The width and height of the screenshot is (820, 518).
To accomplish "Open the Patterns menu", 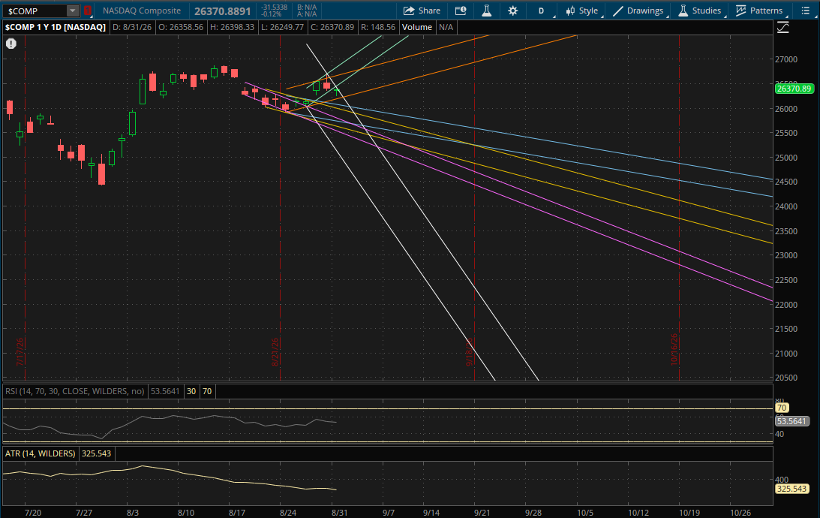I will click(x=759, y=11).
